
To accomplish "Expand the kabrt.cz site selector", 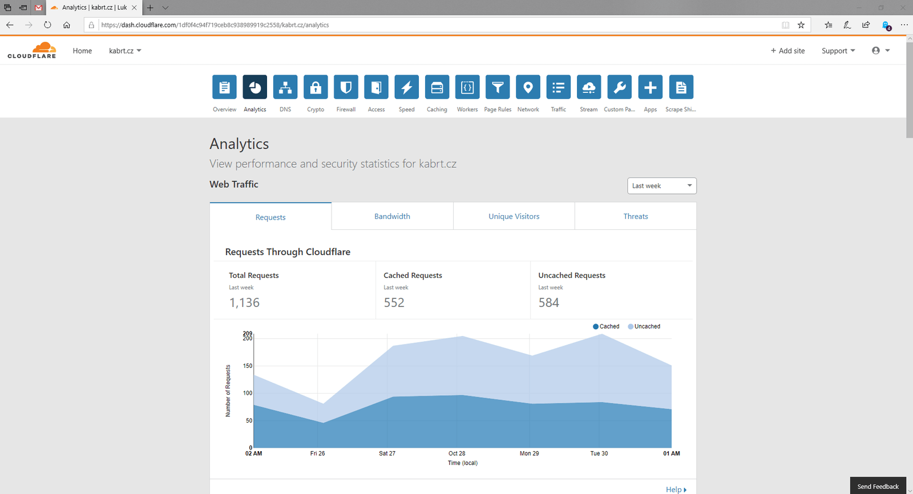I will [x=125, y=51].
